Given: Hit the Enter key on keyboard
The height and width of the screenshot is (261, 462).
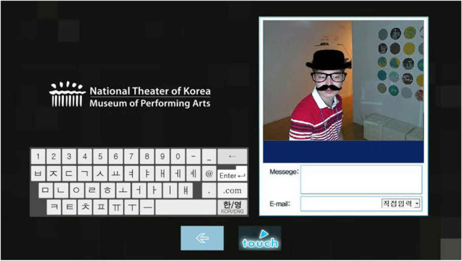Looking at the screenshot, I should [x=232, y=175].
